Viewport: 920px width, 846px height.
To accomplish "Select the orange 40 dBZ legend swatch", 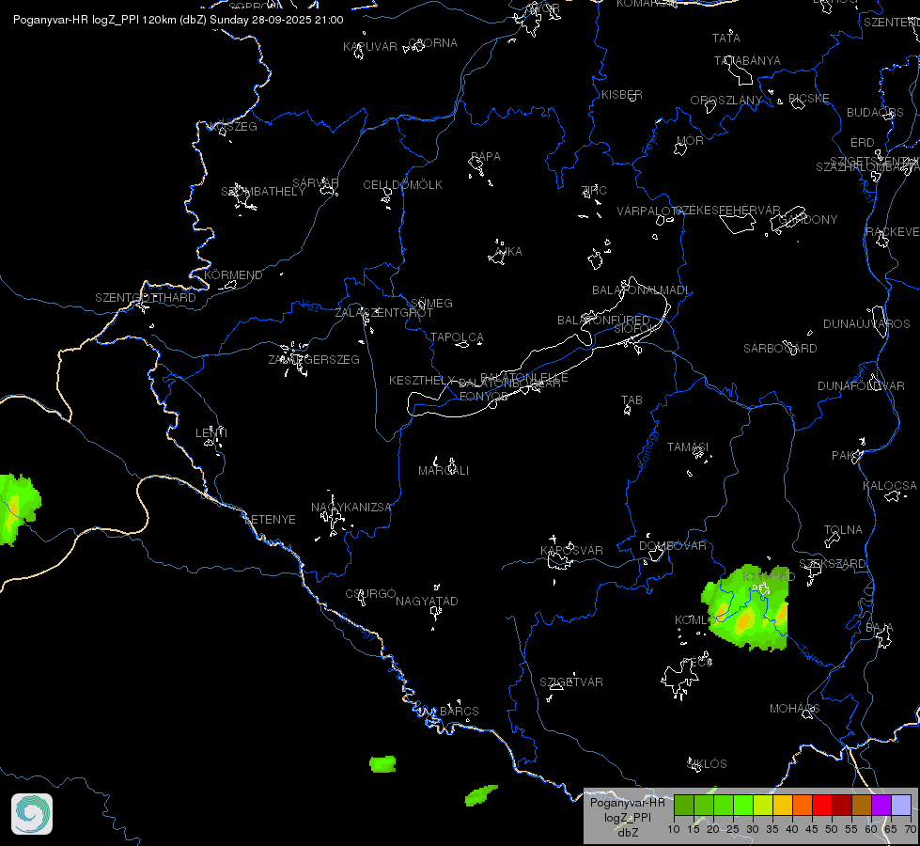I will tap(803, 805).
